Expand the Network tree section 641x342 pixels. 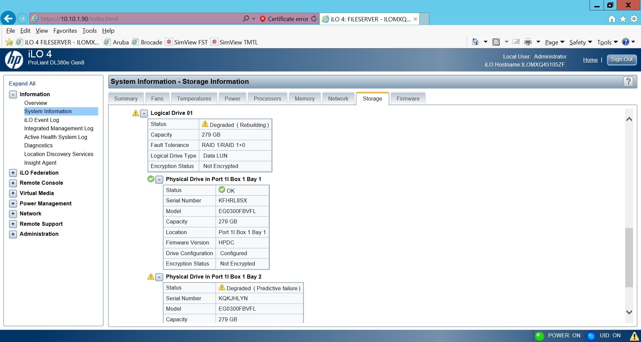click(13, 214)
